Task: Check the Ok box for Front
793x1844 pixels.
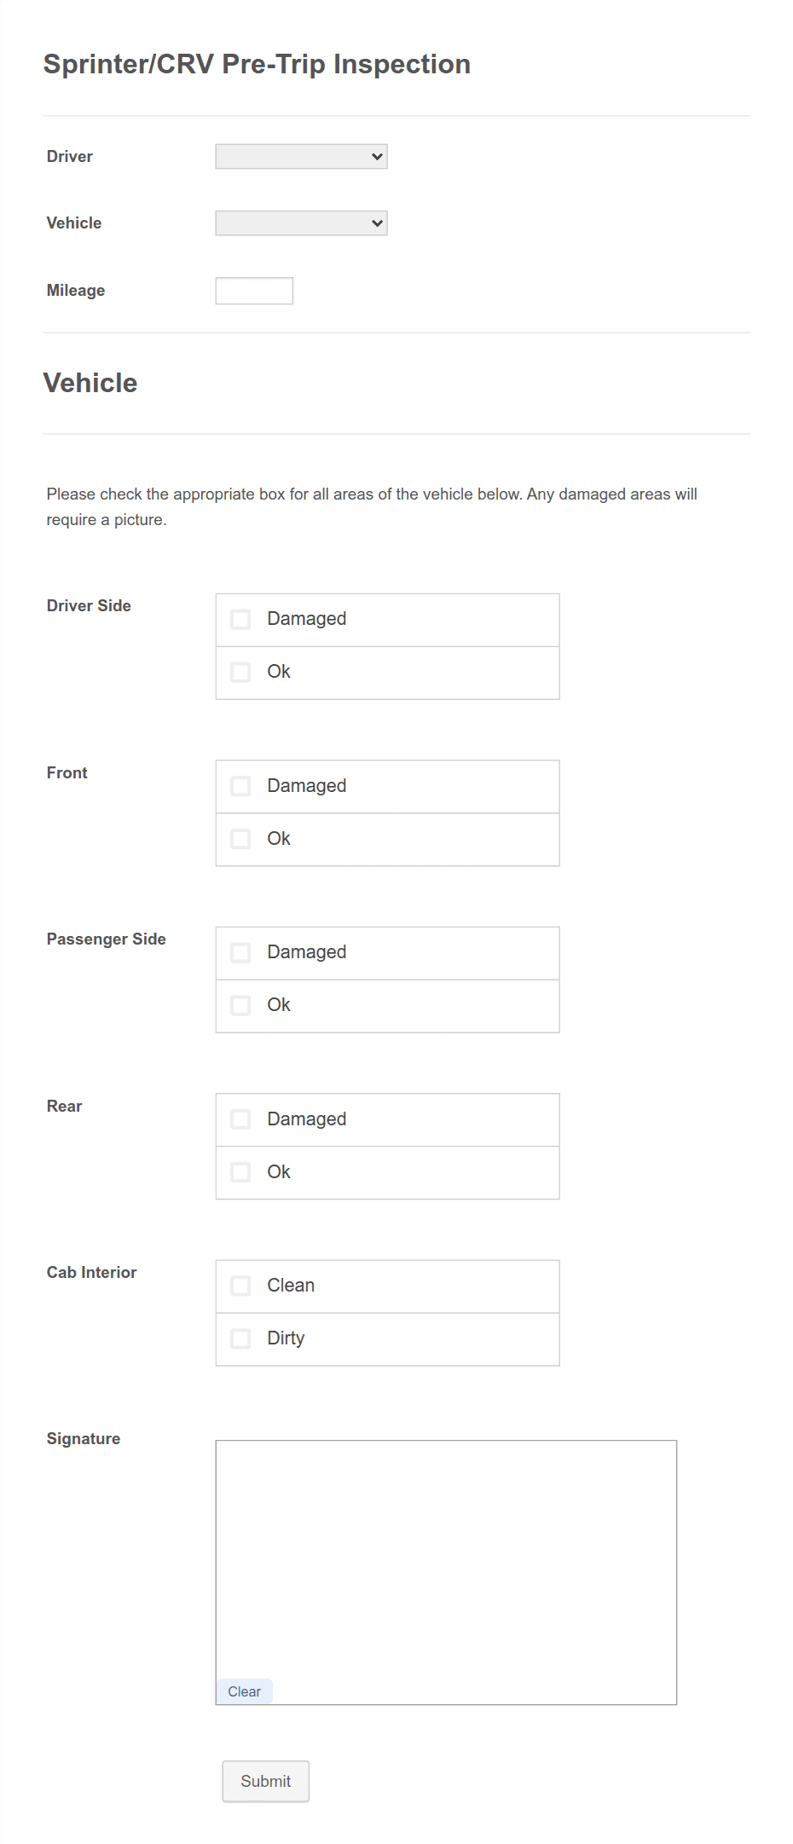Action: [x=240, y=838]
